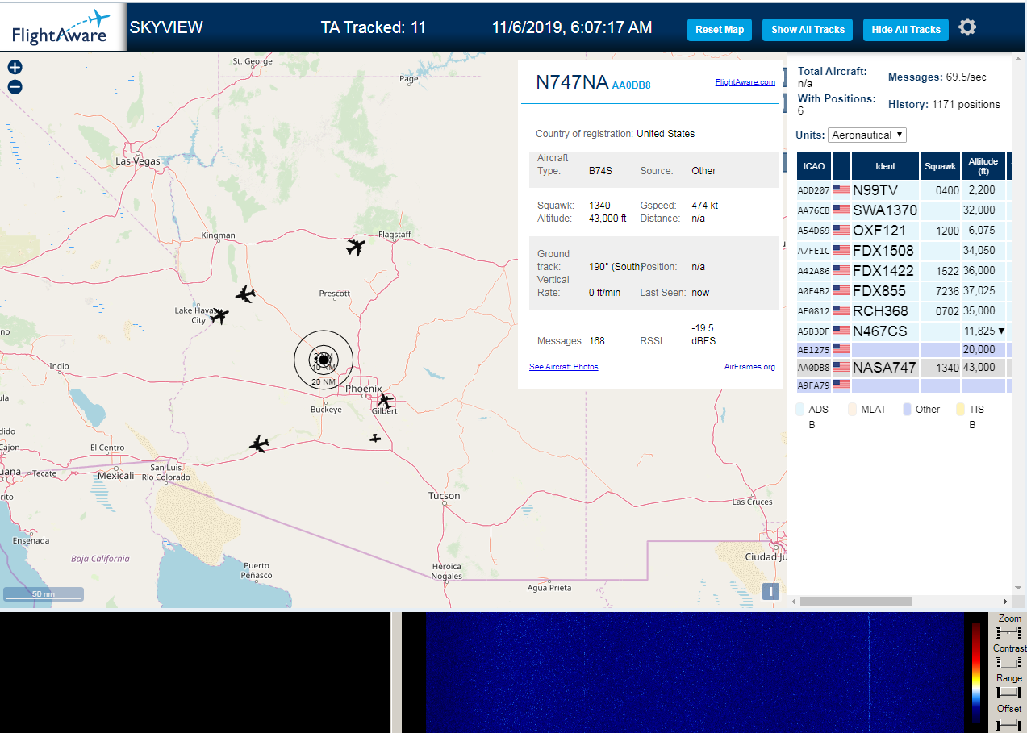Adjust the waterfall Zoom slider
The image size is (1027, 733).
1009,634
